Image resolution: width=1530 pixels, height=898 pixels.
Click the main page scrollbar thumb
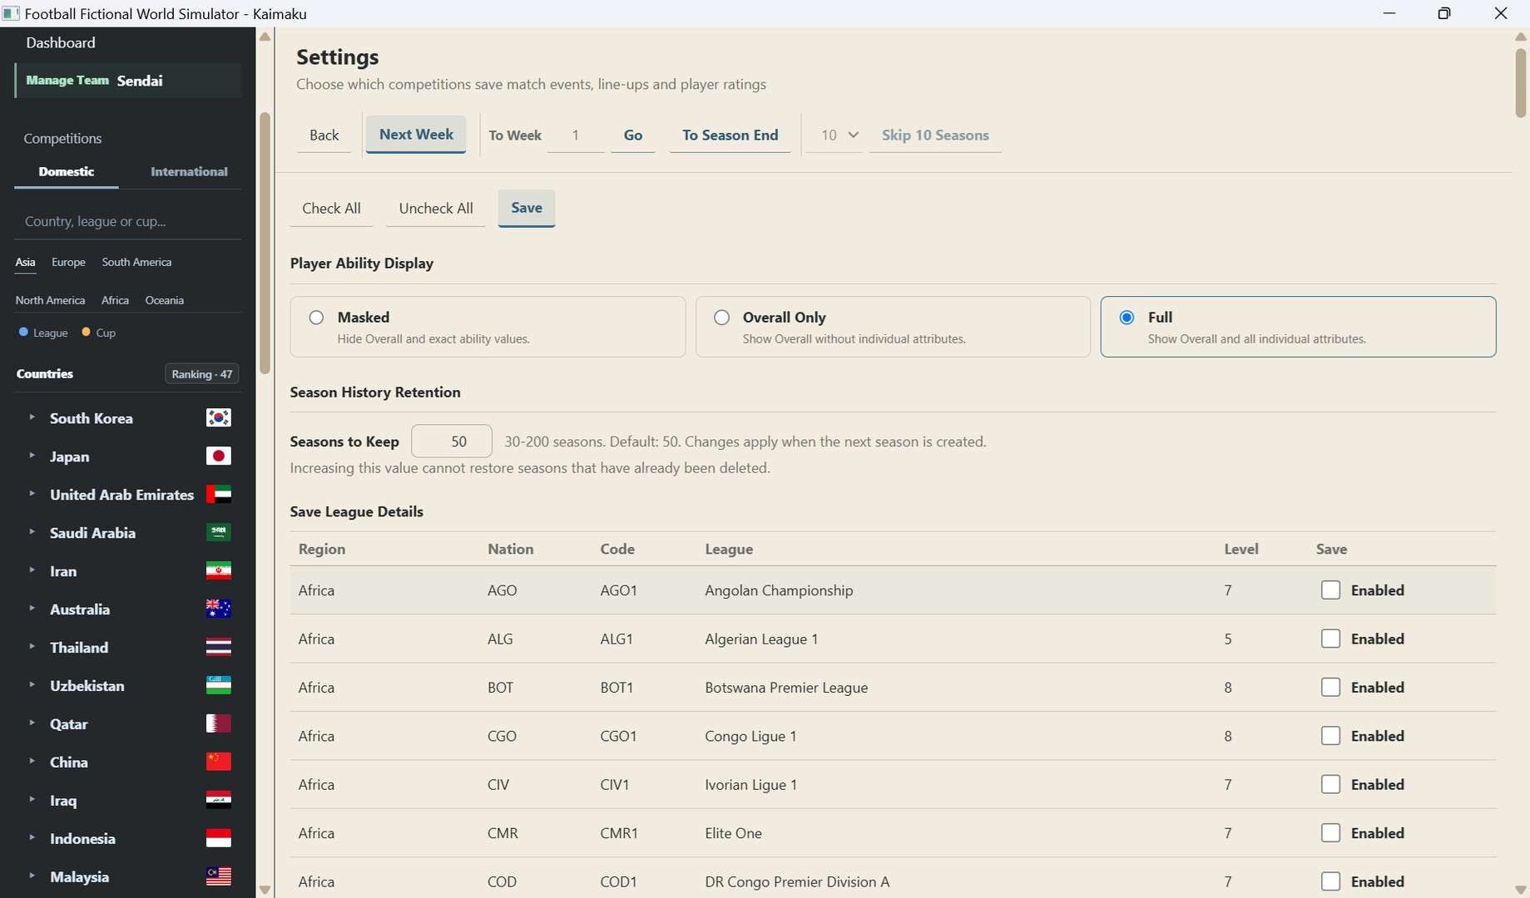point(1521,83)
